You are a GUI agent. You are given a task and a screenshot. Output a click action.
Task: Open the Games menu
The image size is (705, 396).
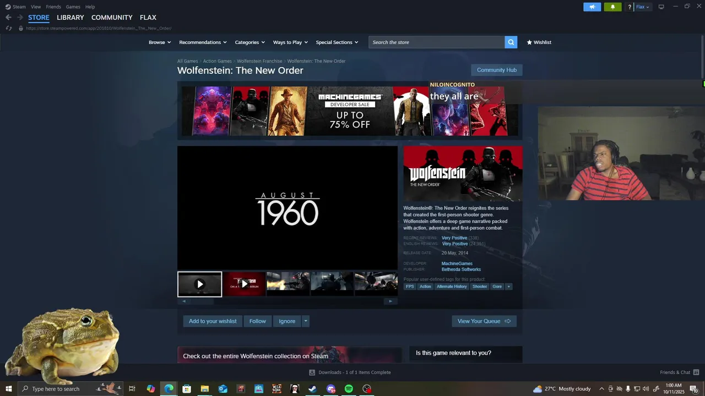coord(73,7)
